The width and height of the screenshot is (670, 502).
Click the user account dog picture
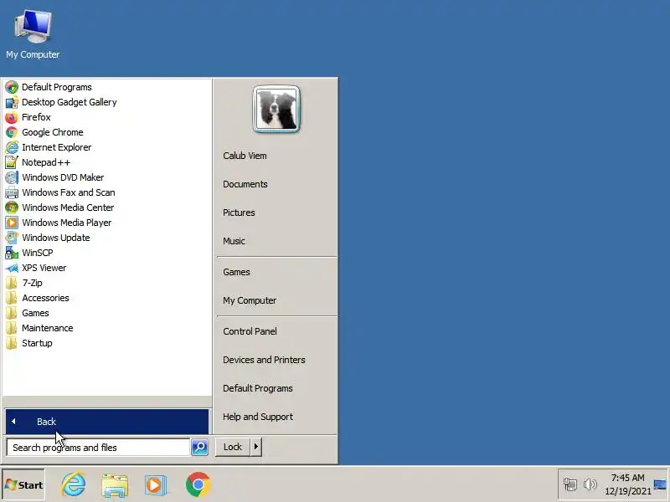[276, 110]
